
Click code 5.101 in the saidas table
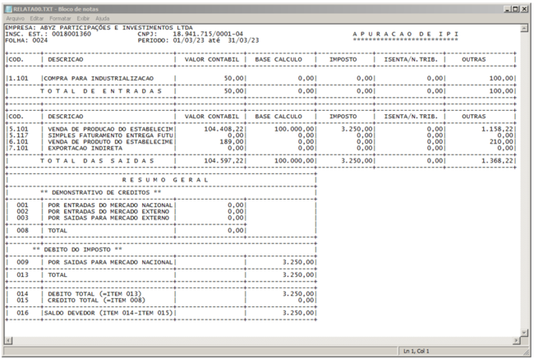[x=18, y=129]
